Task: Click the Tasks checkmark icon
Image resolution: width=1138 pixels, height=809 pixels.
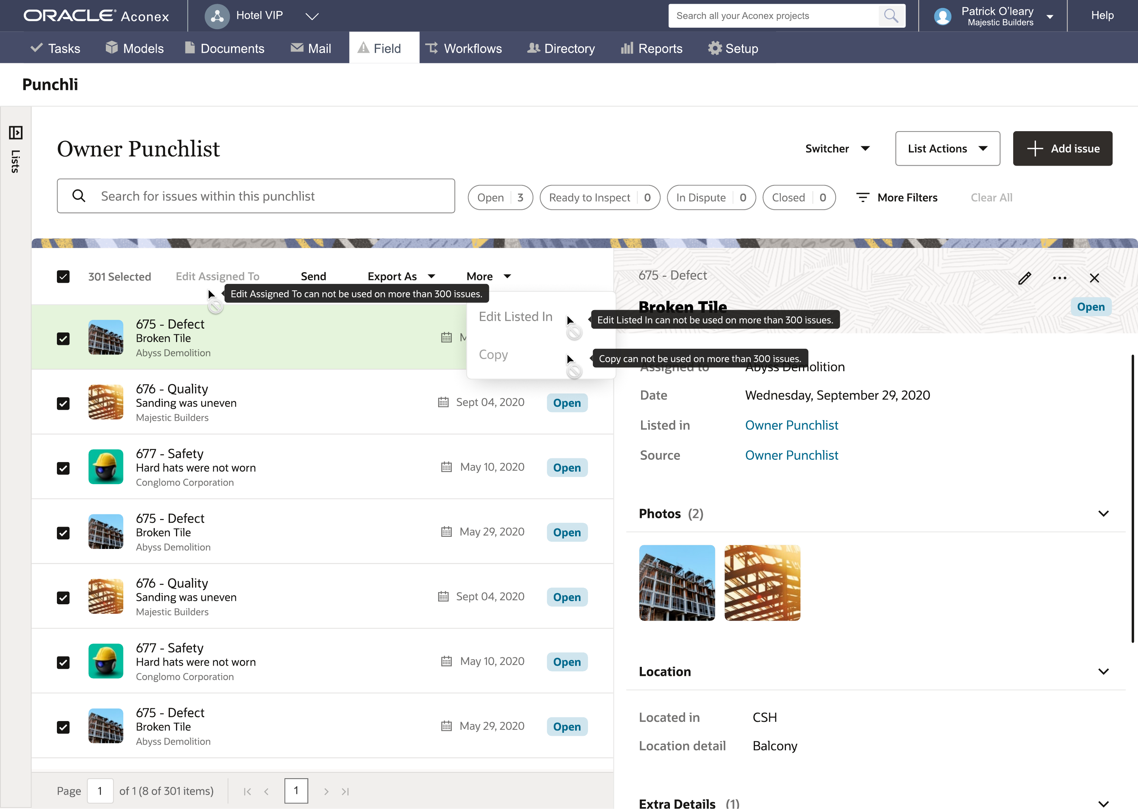Action: point(36,48)
